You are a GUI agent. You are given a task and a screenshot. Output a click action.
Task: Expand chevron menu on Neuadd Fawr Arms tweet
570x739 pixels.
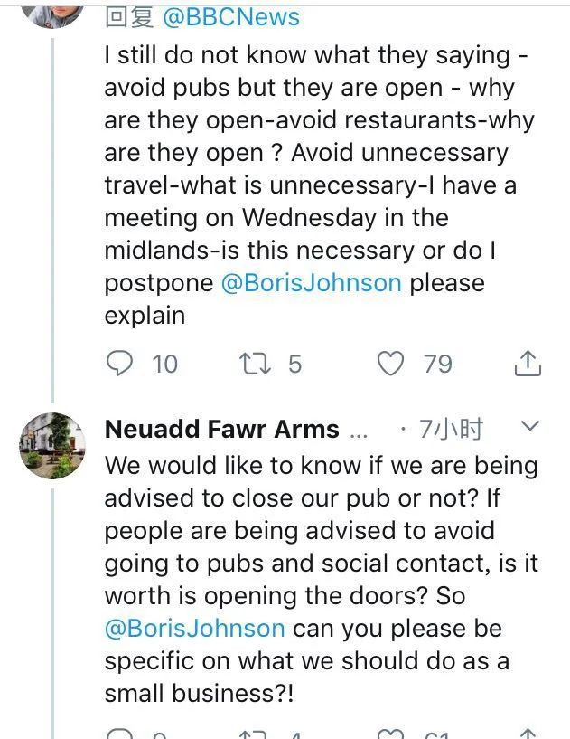tap(531, 426)
